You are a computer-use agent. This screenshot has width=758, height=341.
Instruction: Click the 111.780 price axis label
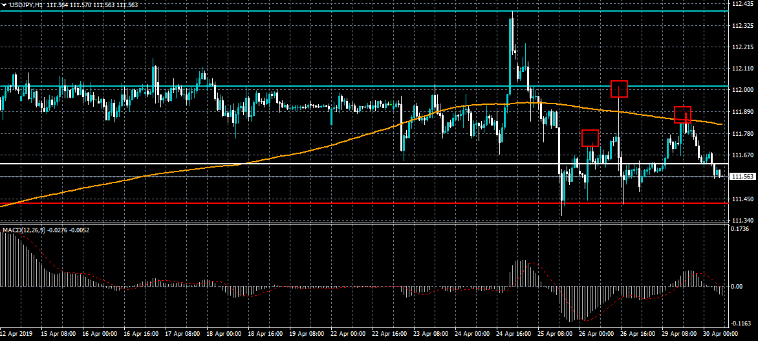point(744,133)
